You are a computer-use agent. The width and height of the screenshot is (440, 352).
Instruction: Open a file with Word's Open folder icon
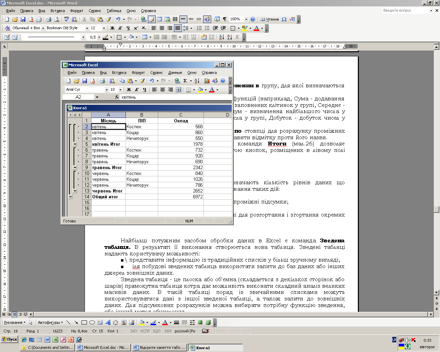(x=15, y=19)
